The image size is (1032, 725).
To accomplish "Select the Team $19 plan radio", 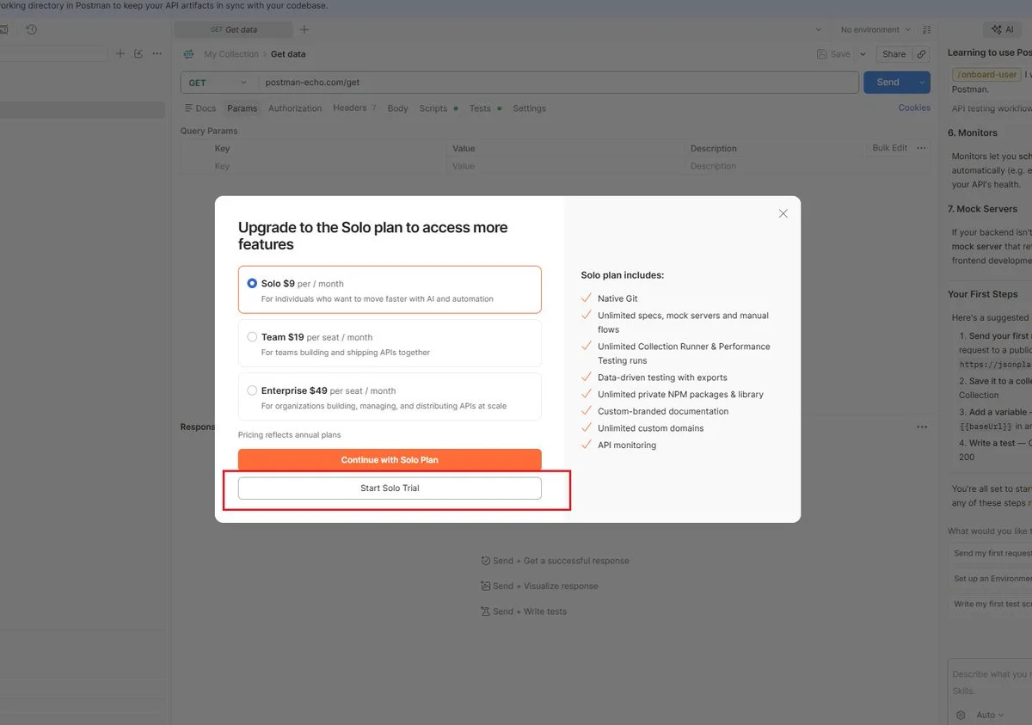I will [252, 337].
